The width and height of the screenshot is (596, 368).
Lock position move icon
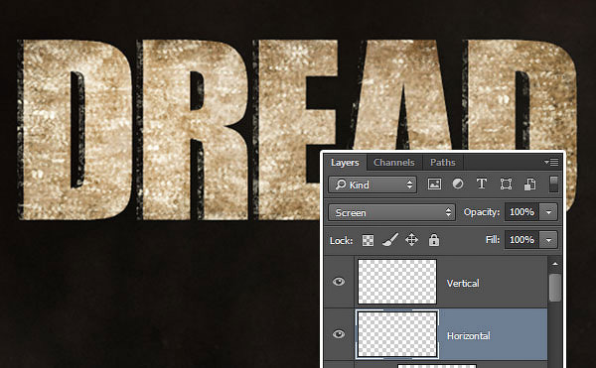411,240
